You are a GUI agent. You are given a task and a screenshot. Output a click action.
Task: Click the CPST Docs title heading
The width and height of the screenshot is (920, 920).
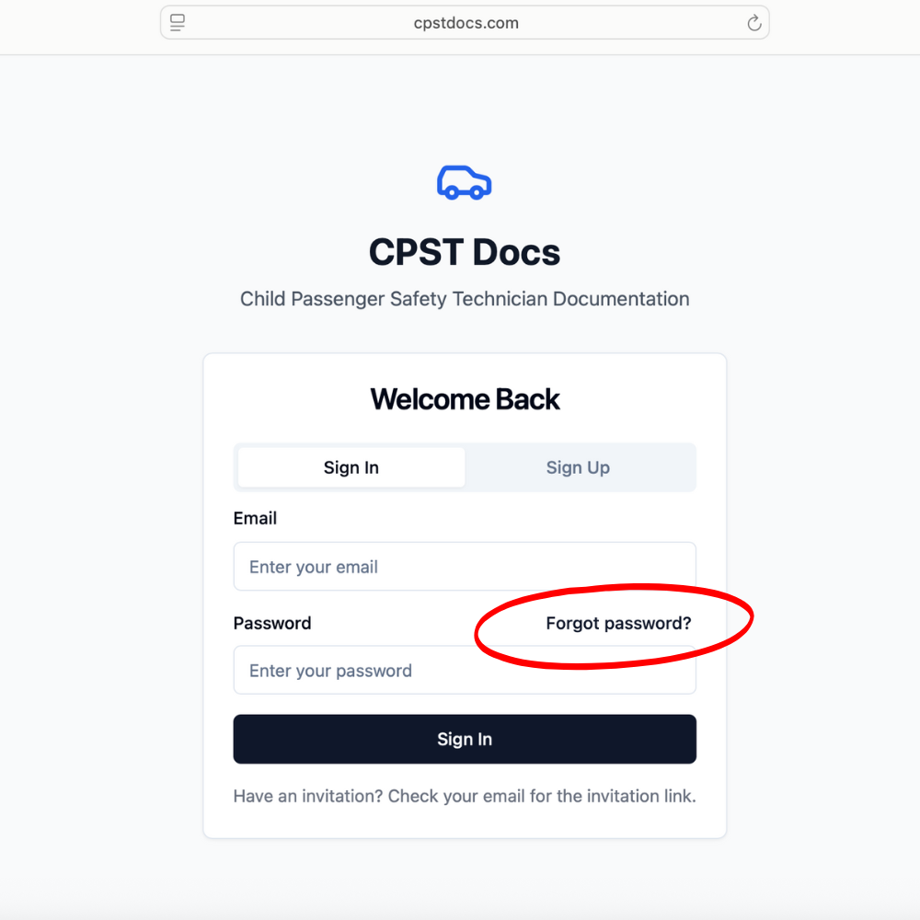click(465, 252)
